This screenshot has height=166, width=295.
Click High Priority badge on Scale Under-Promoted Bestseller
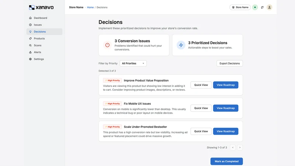click(112, 127)
